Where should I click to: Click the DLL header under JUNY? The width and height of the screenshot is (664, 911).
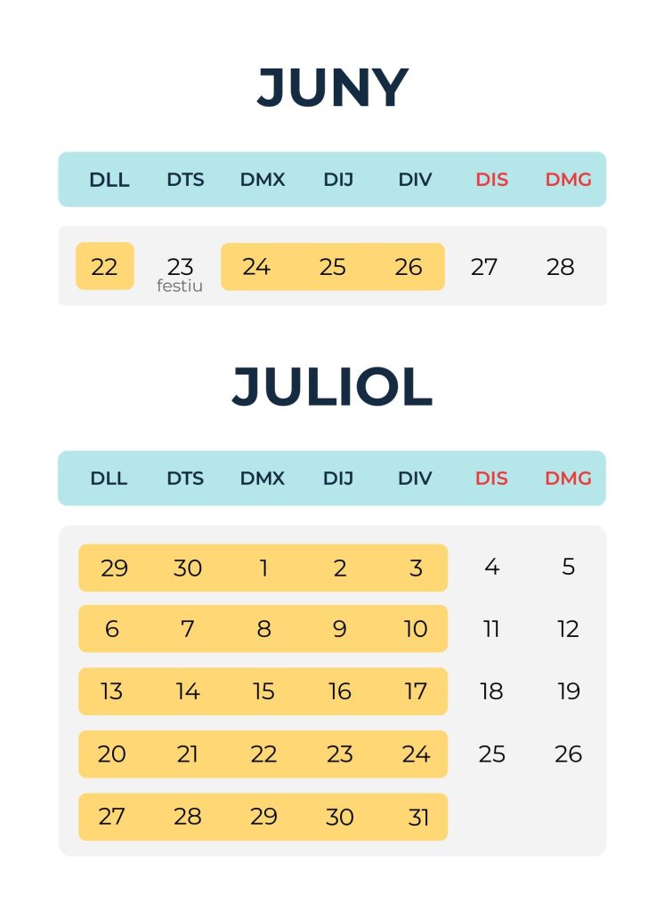pyautogui.click(x=109, y=180)
